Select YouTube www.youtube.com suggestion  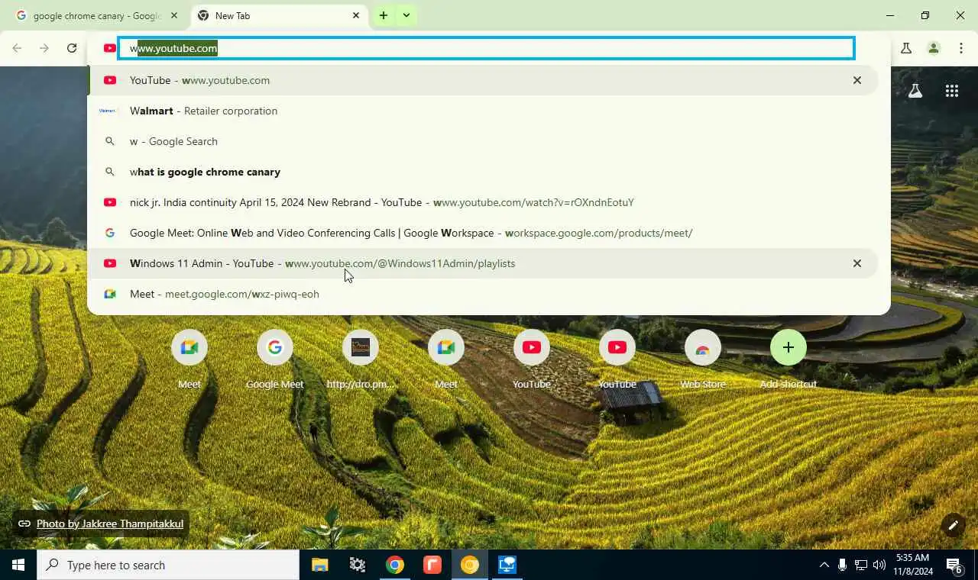point(483,80)
